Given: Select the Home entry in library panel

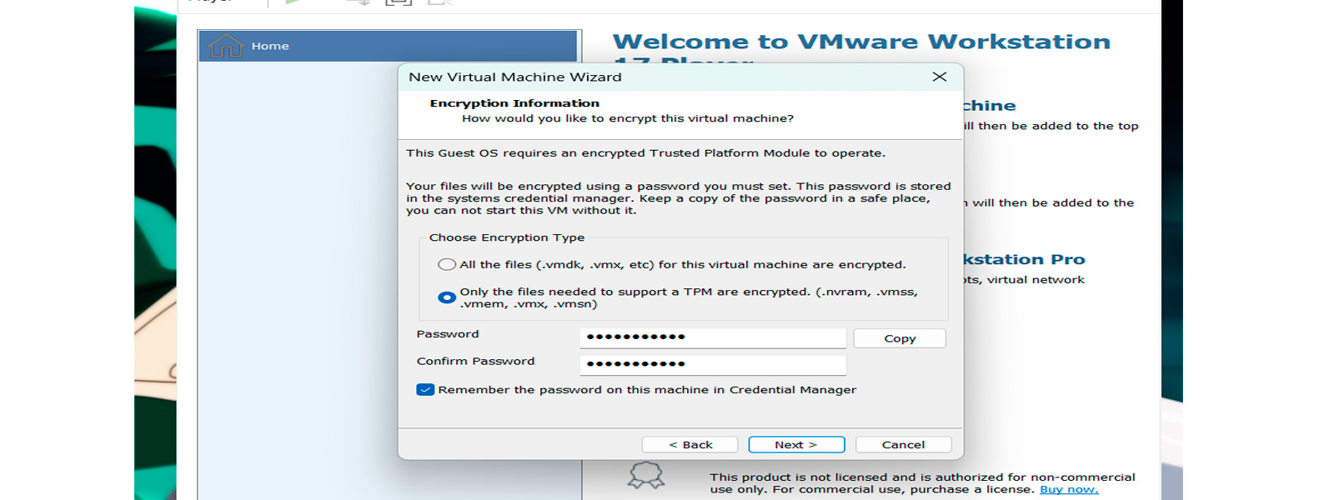Looking at the screenshot, I should (x=388, y=46).
